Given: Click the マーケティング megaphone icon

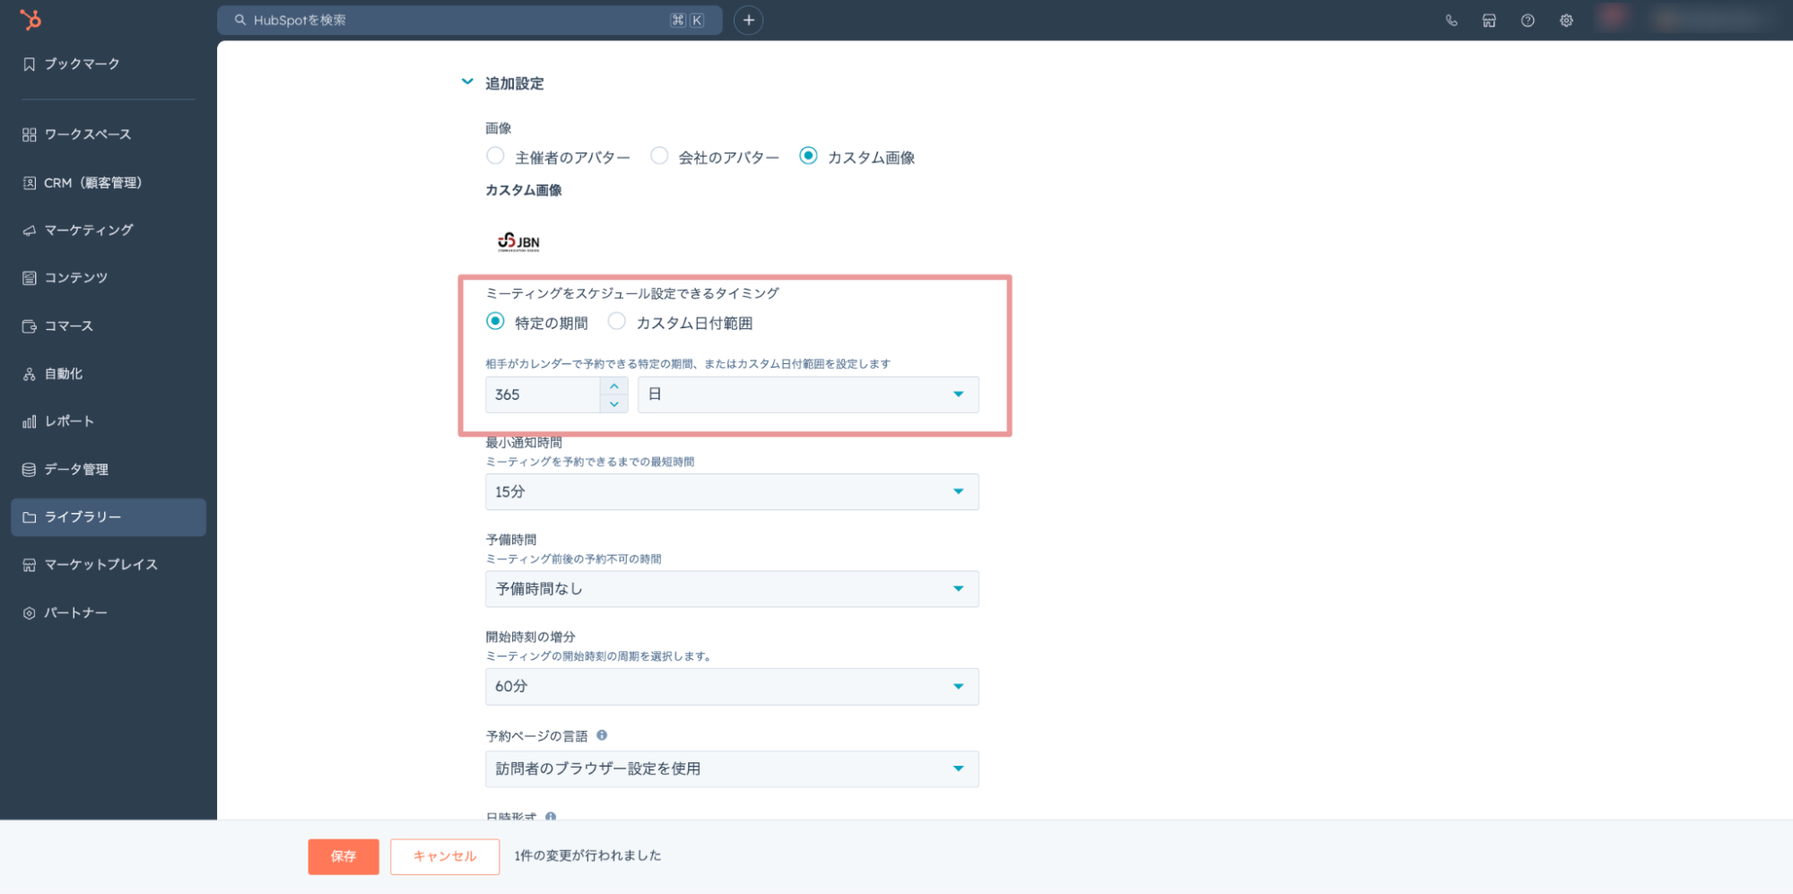Looking at the screenshot, I should [30, 230].
